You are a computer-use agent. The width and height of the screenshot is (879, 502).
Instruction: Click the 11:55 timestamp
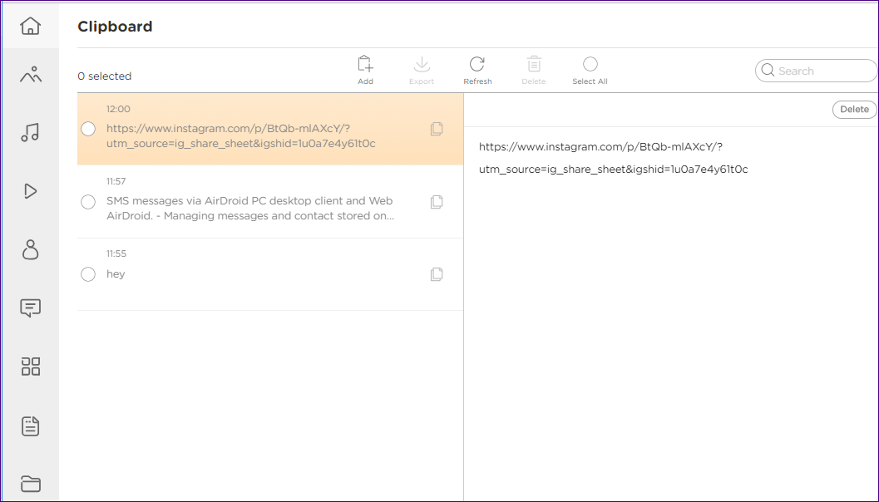(116, 253)
